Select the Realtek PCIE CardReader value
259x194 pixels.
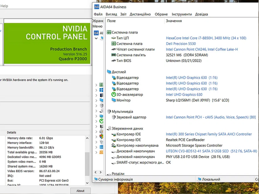[185, 140]
